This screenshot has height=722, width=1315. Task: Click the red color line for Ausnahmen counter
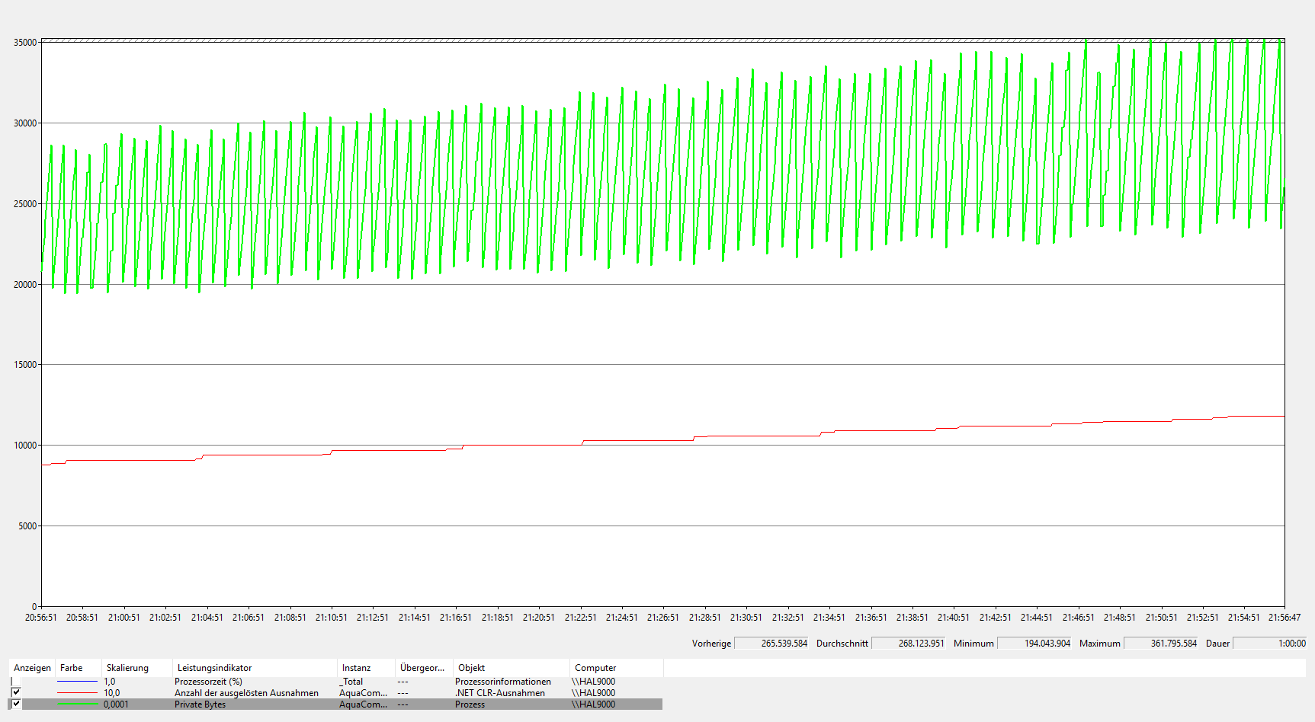(77, 693)
